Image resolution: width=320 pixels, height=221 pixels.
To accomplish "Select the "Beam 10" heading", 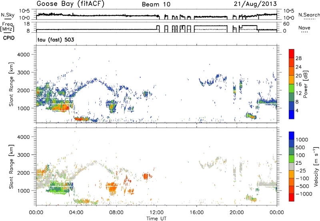I will (x=156, y=4).
